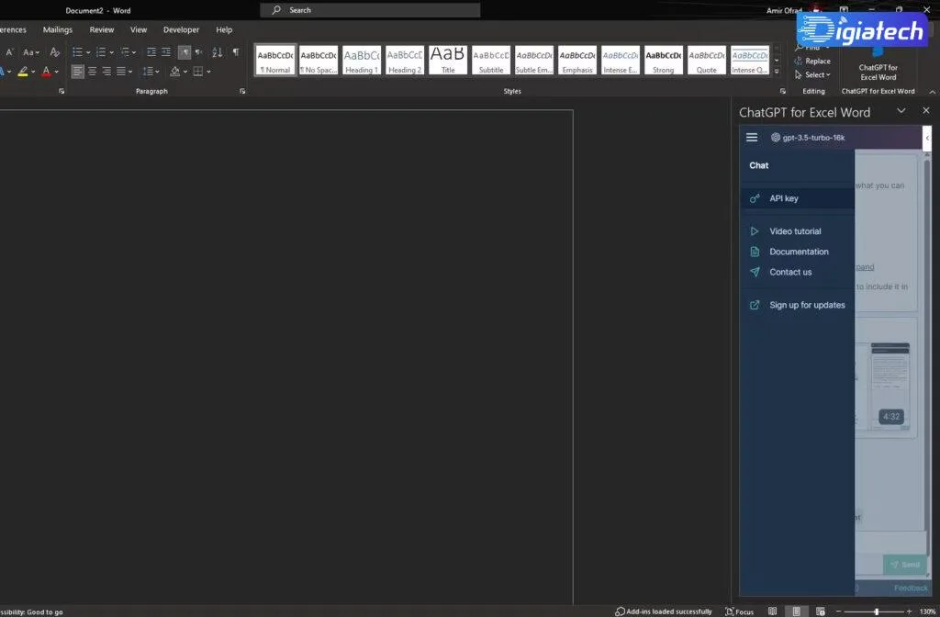Open the Documentation menu entry
940x617 pixels.
[798, 252]
